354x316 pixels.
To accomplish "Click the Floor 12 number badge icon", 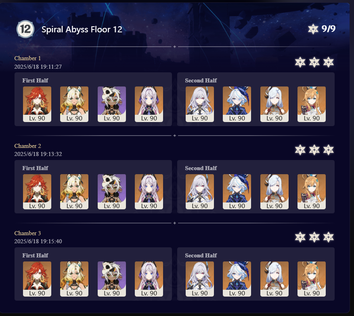I will 25,29.
